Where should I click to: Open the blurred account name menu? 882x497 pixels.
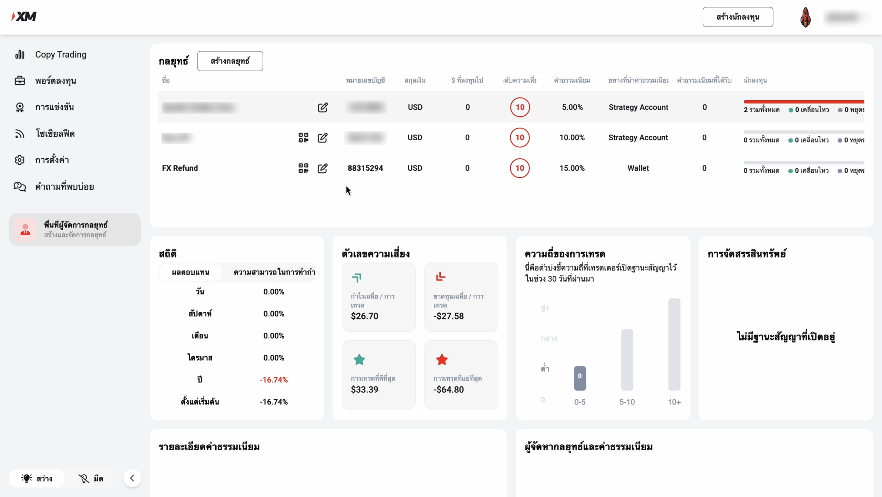point(843,17)
